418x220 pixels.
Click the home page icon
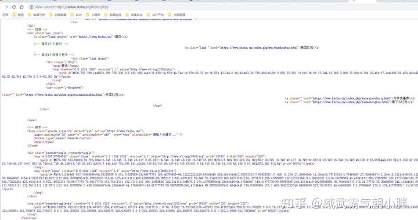tap(22, 7)
